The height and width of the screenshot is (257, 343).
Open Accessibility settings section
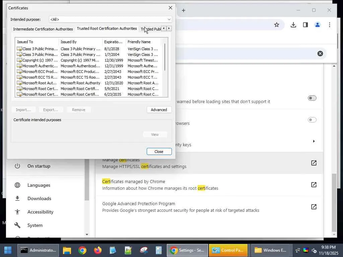tap(40, 212)
